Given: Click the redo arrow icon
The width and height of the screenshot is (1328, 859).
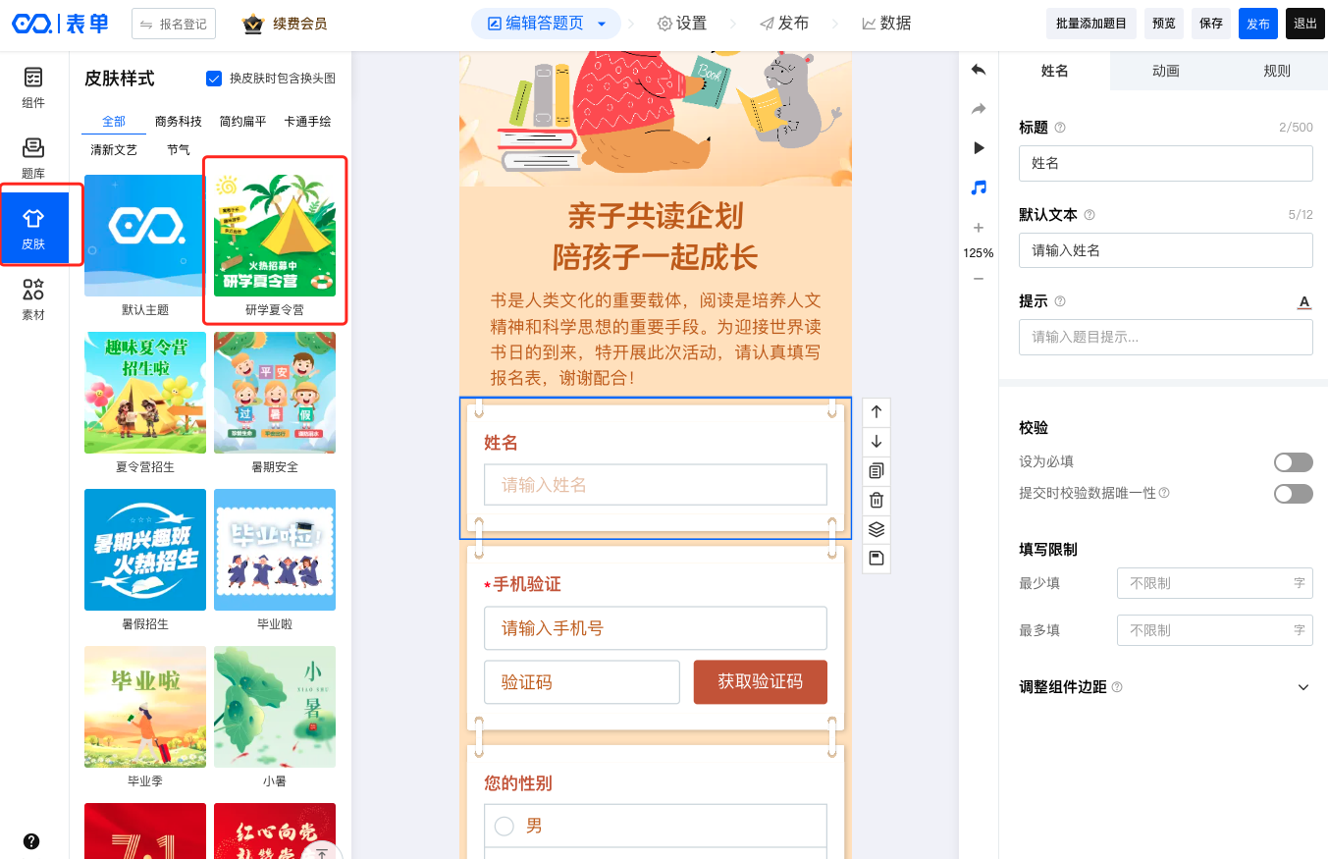Looking at the screenshot, I should coord(978,109).
